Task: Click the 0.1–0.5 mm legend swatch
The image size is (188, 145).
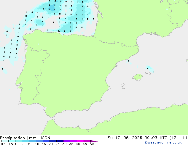Action: click(x=5, y=141)
